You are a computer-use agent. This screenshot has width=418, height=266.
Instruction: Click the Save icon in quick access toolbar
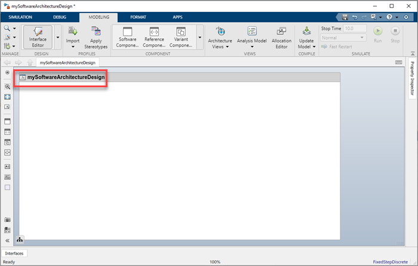pyautogui.click(x=345, y=17)
